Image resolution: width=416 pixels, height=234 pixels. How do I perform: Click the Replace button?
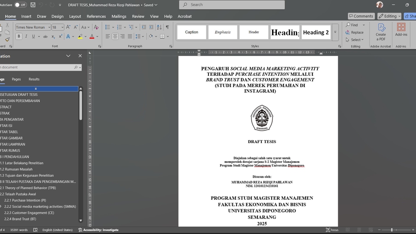354,32
